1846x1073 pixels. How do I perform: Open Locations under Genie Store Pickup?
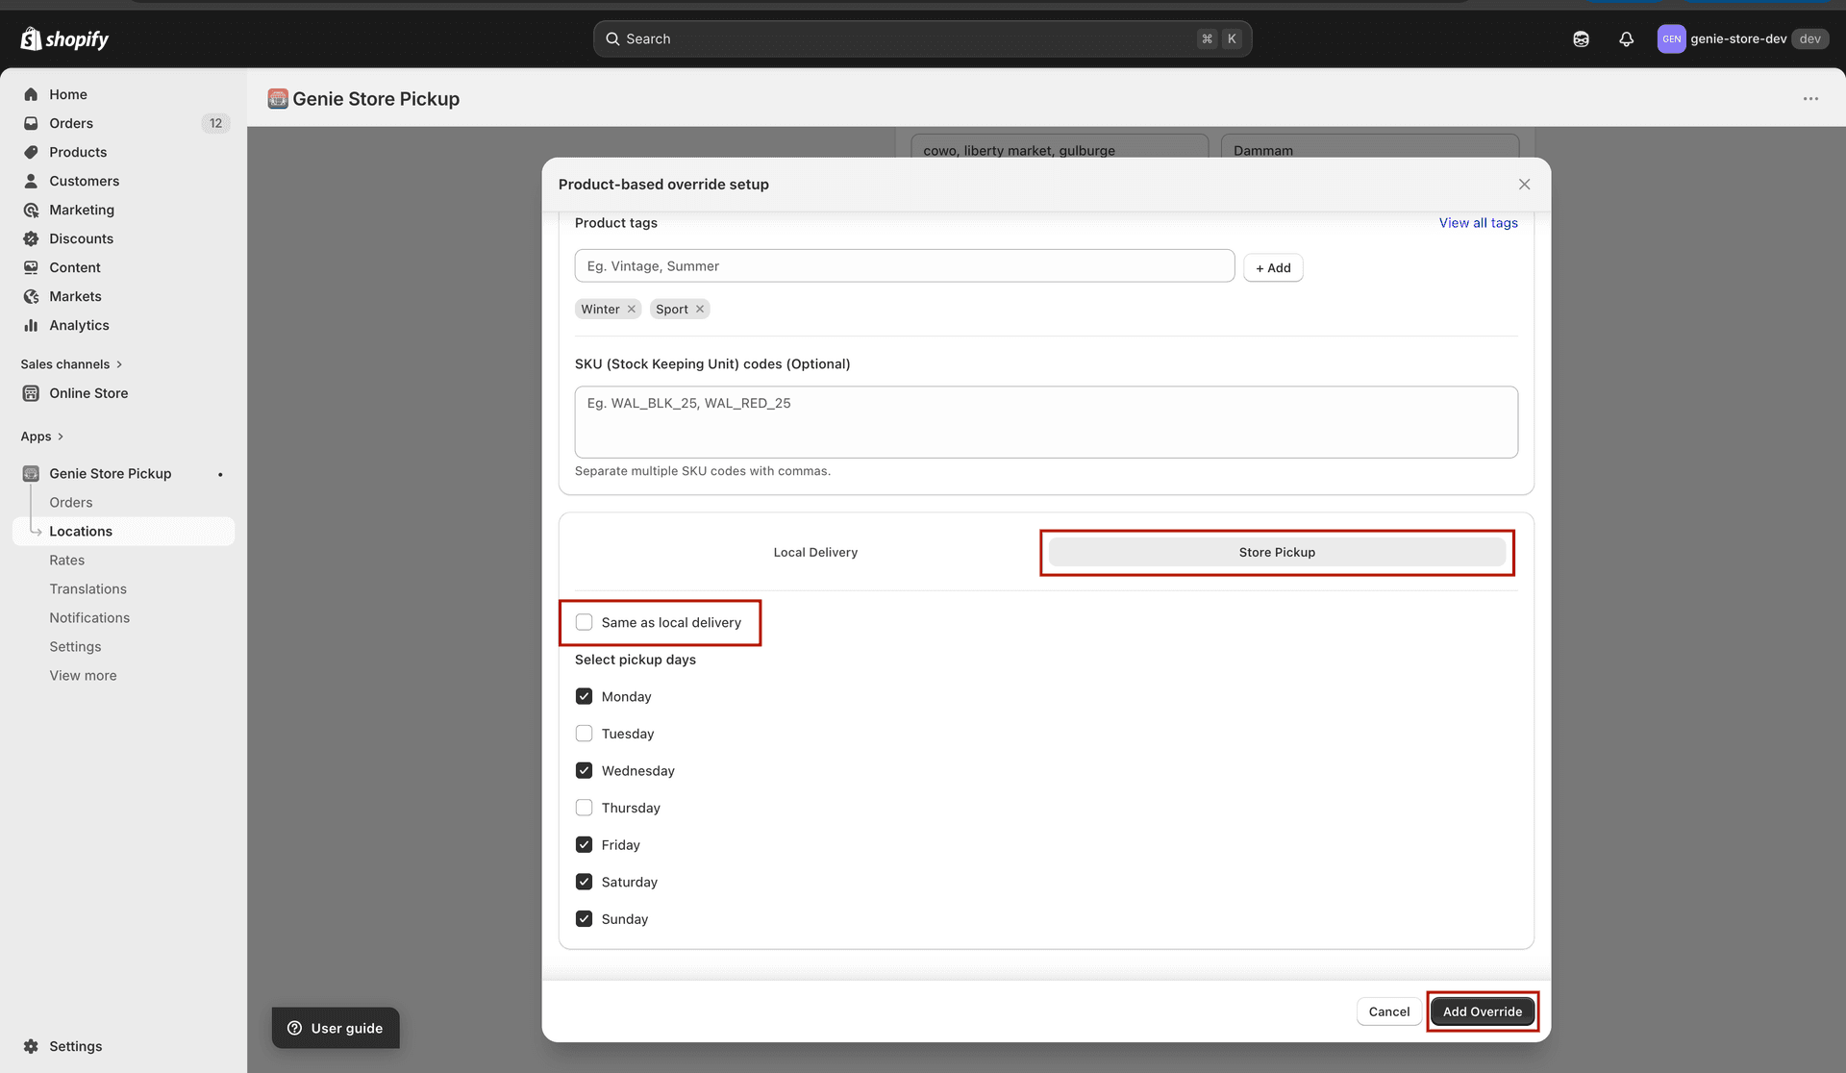click(123, 532)
